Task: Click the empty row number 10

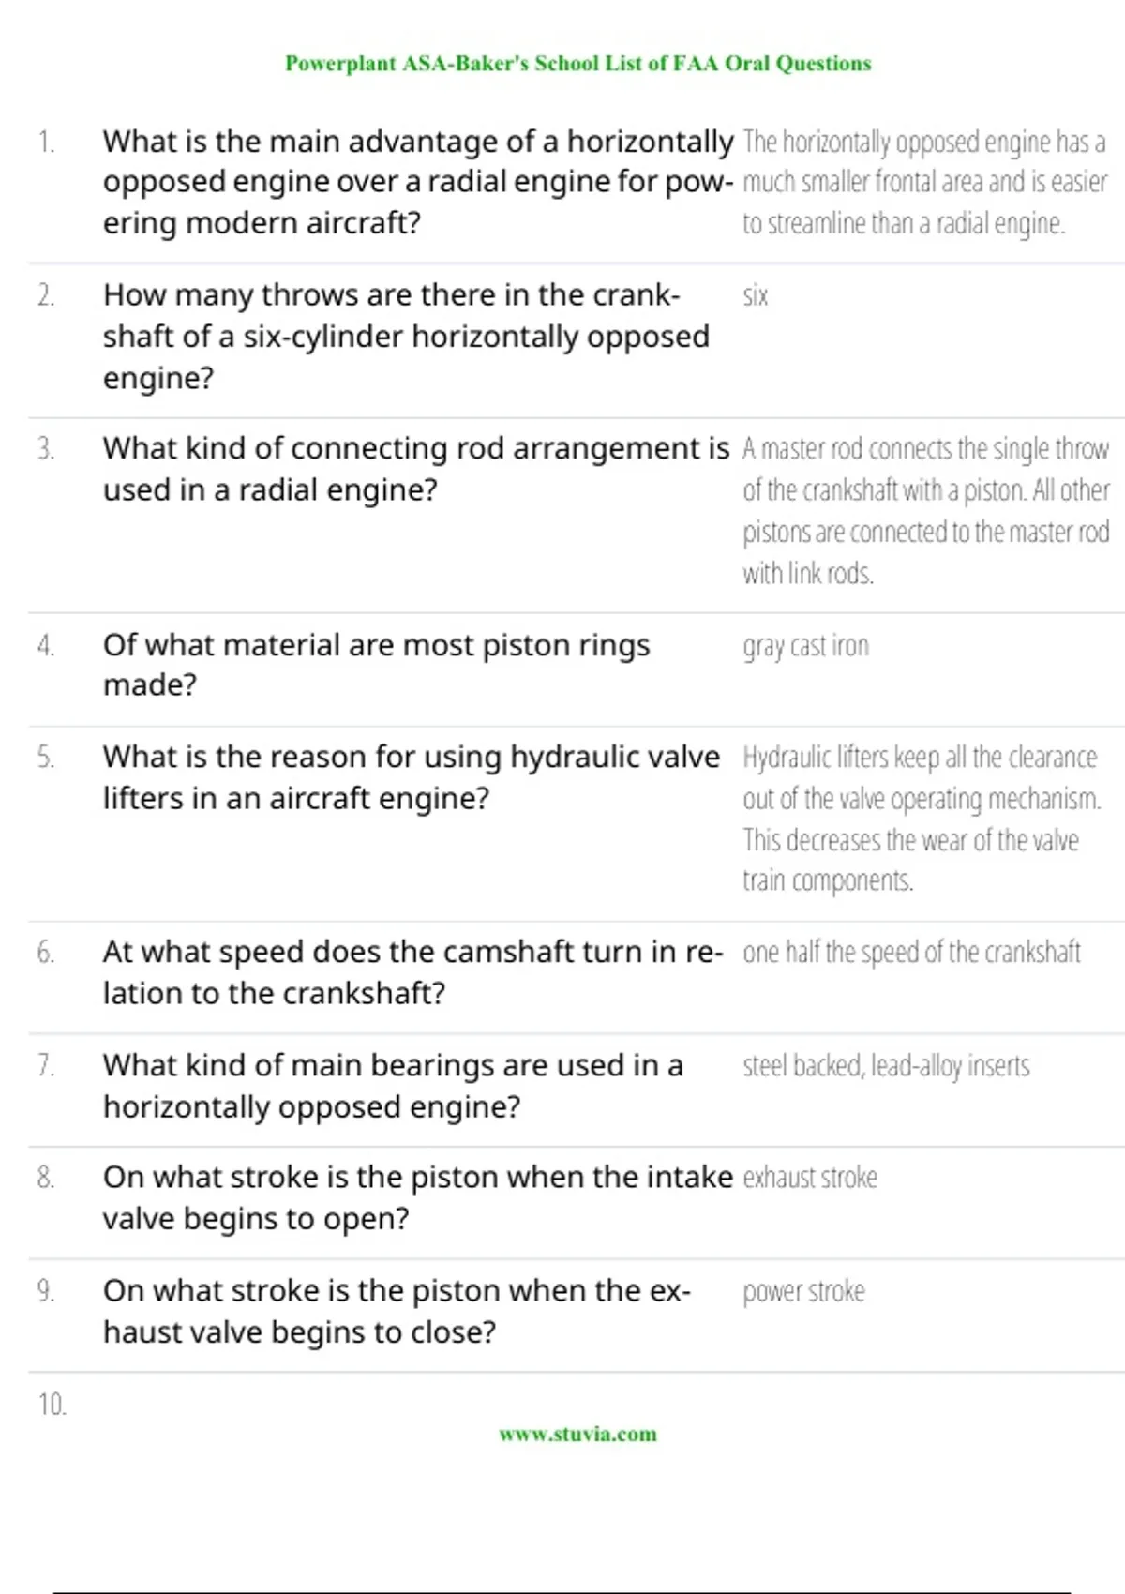Action: (x=52, y=1404)
